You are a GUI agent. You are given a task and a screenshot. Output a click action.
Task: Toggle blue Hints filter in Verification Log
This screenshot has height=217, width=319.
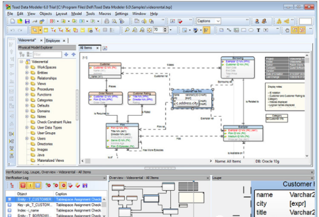pyautogui.click(x=38, y=186)
